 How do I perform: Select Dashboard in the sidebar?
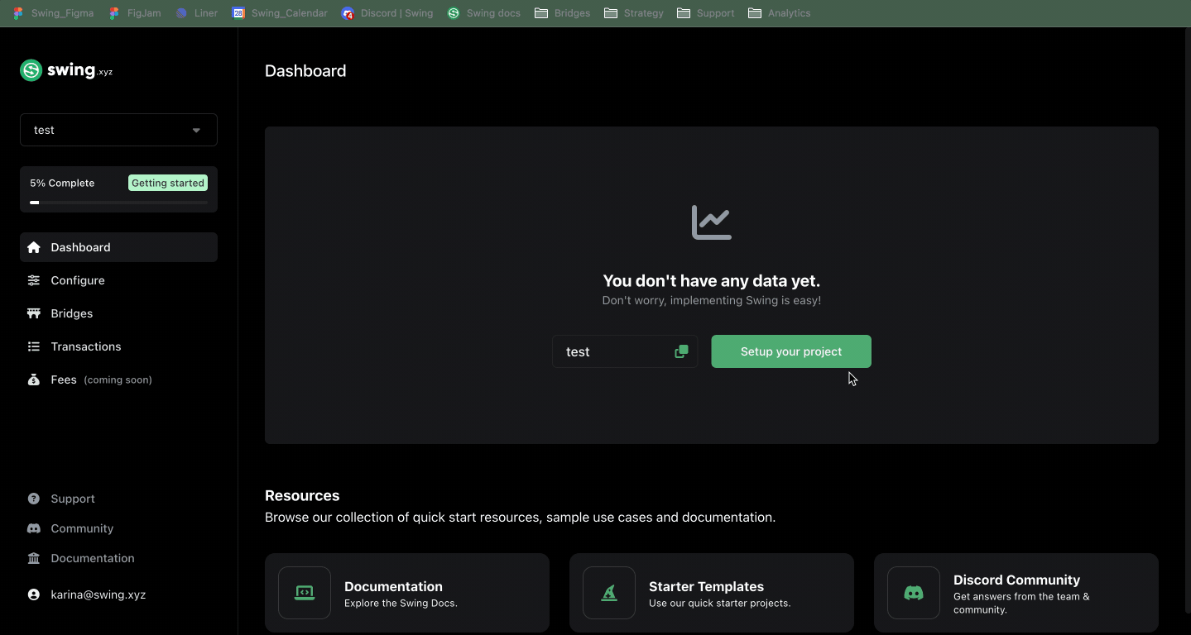80,247
